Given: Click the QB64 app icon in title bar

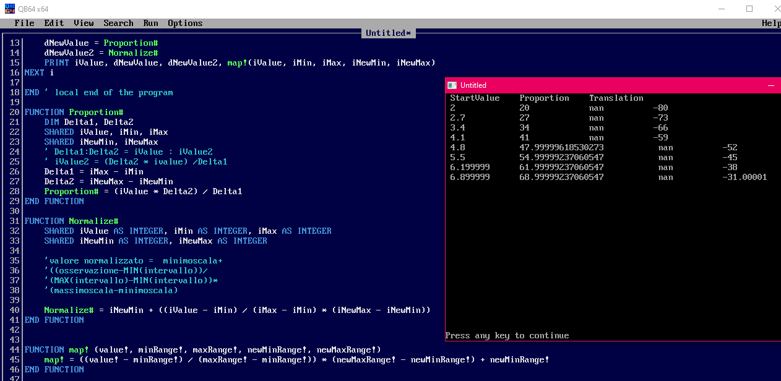Looking at the screenshot, I should click(9, 9).
